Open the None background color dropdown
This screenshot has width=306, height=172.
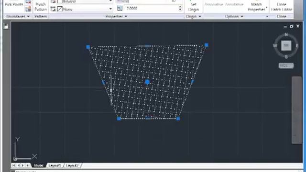coord(110,9)
